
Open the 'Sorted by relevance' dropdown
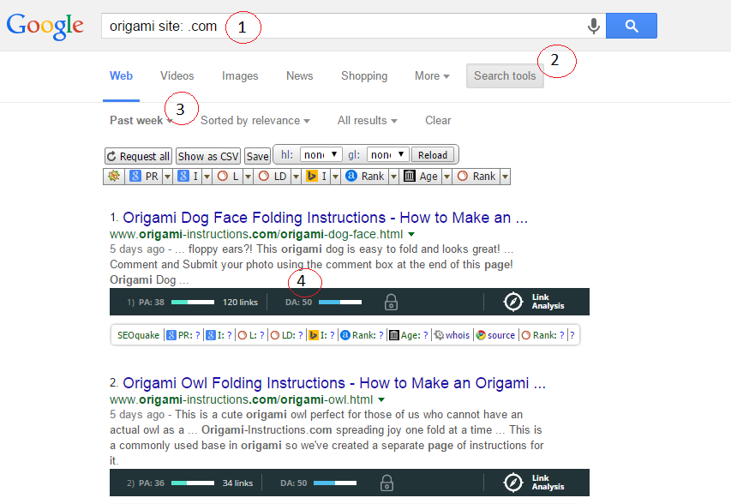(255, 120)
